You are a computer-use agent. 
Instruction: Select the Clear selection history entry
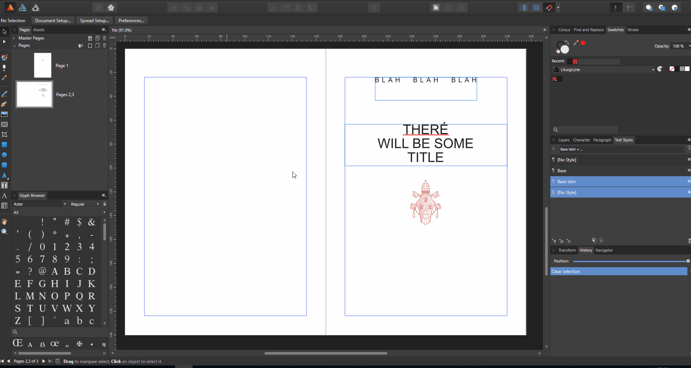coord(618,272)
